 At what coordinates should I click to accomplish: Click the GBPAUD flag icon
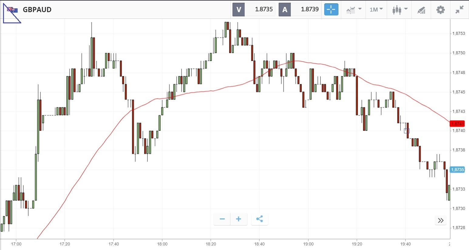pos(12,10)
